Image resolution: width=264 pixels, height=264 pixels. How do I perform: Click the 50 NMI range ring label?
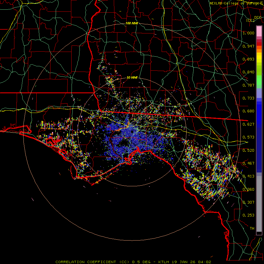(x=132, y=78)
